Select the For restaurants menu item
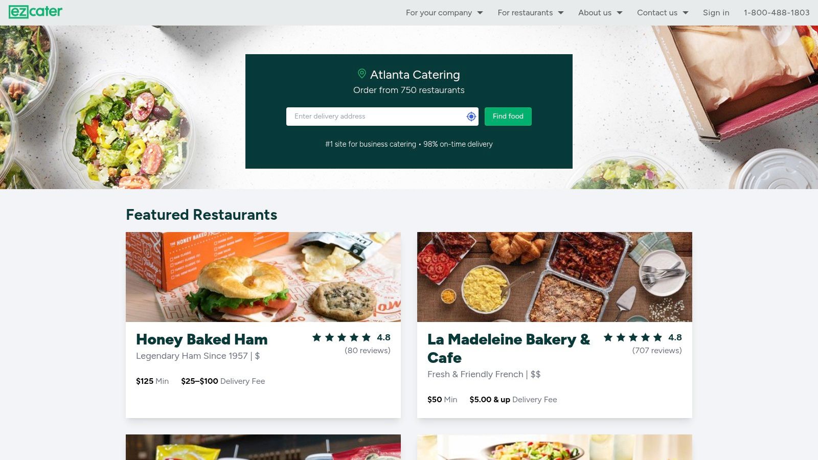 525,13
